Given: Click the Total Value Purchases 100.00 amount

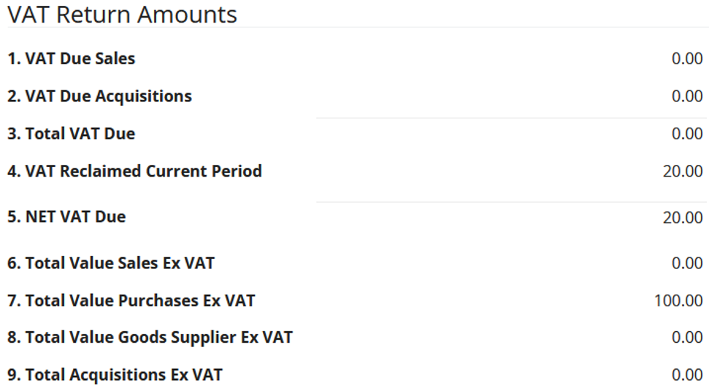Looking at the screenshot, I should tap(680, 300).
